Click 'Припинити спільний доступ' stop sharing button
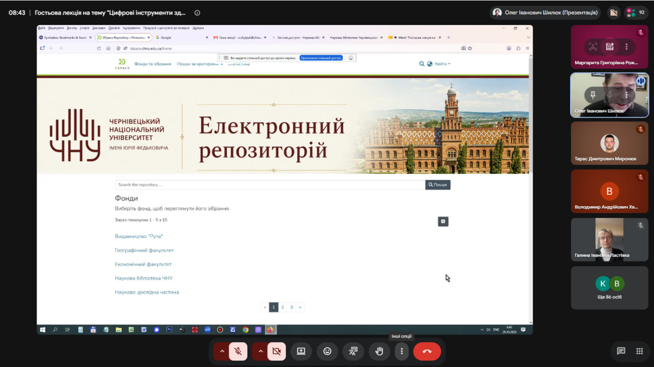The height and width of the screenshot is (367, 654). [x=321, y=58]
